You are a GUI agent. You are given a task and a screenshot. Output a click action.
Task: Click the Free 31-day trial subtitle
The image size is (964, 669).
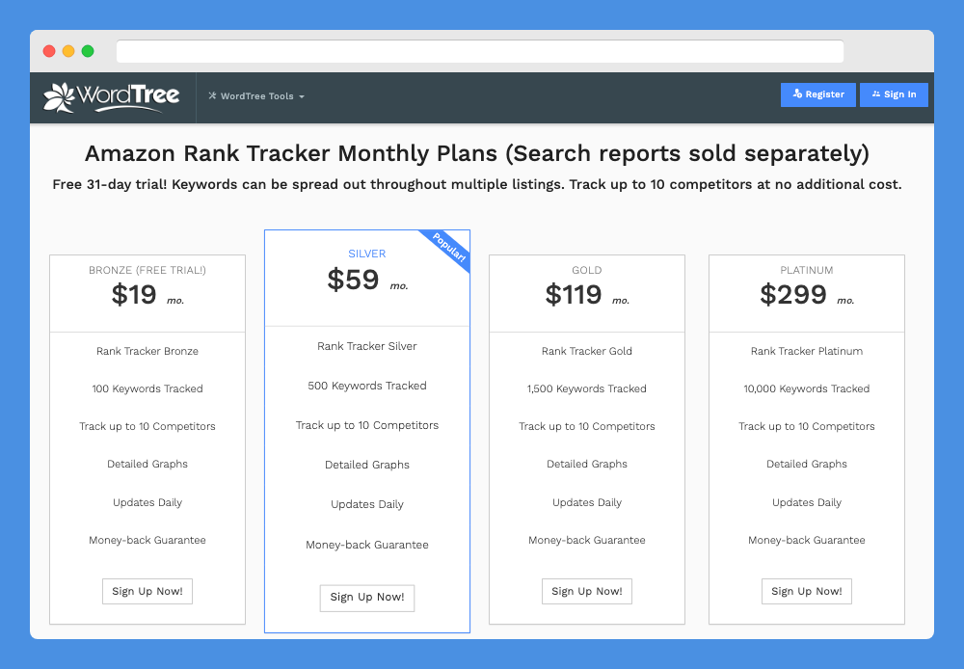[x=477, y=184]
